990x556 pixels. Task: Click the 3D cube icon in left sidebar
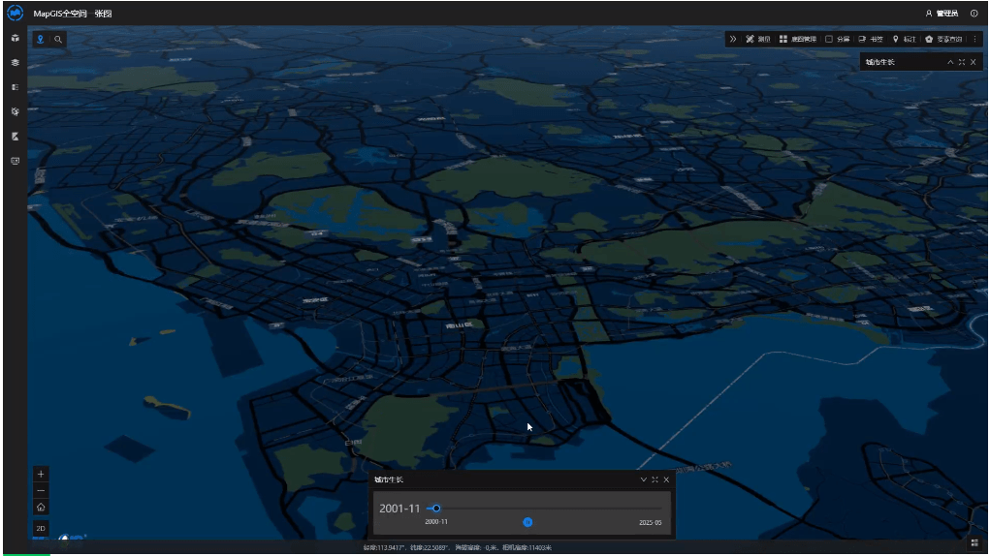click(15, 38)
